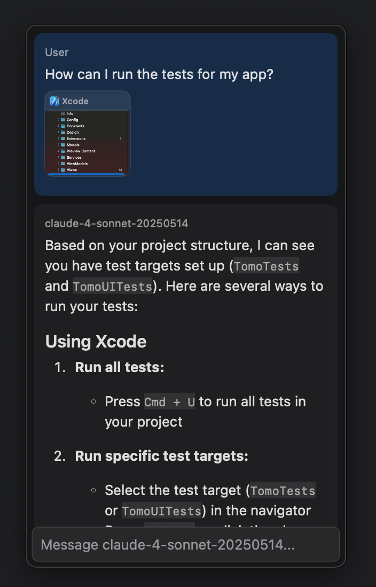Click the 'Run specific test targets:' list item
376x587 pixels.
point(161,456)
